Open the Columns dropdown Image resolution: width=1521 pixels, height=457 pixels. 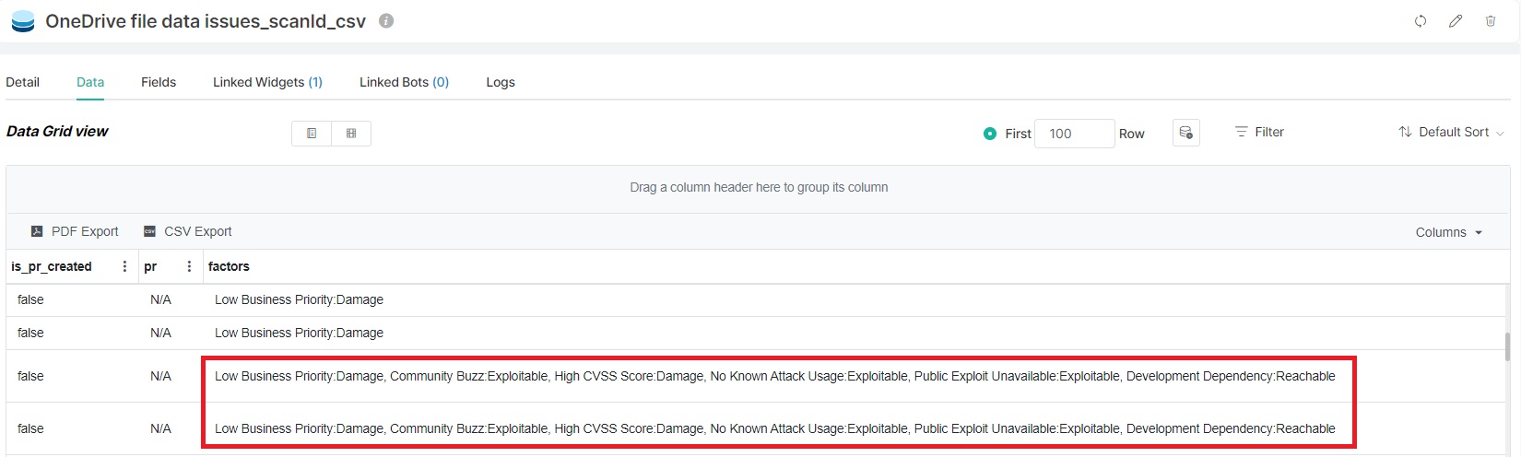[1449, 232]
